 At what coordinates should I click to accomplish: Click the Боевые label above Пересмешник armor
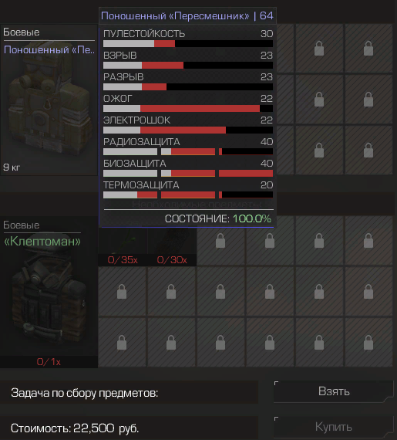22,32
